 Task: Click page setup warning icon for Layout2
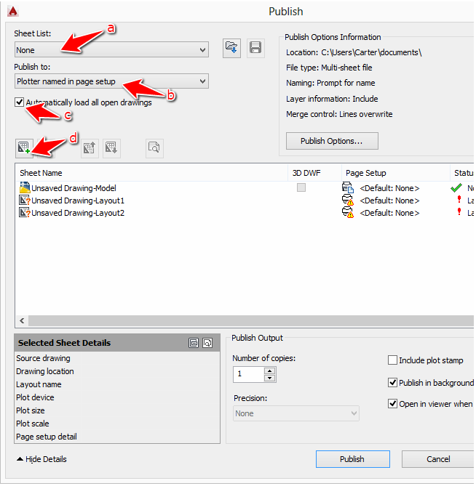click(348, 212)
